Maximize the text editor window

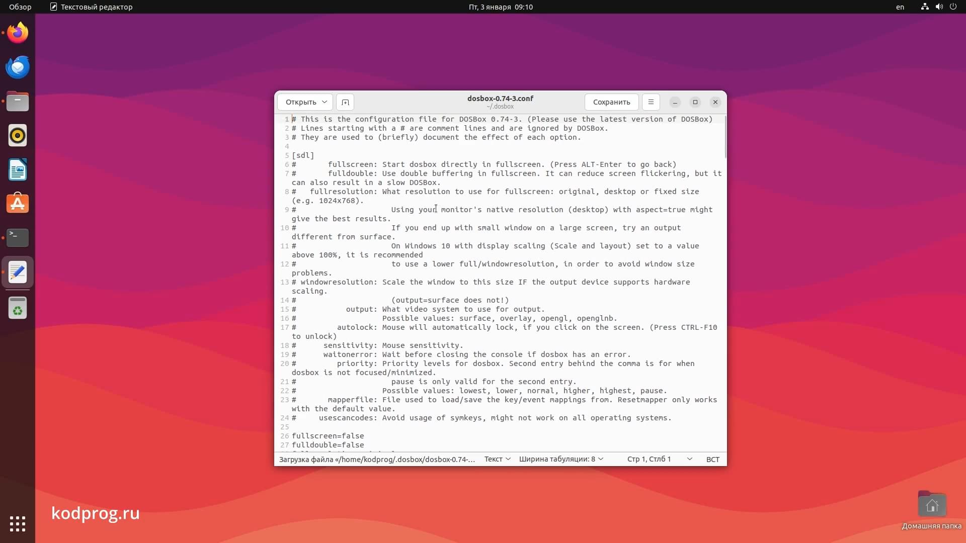coord(695,102)
